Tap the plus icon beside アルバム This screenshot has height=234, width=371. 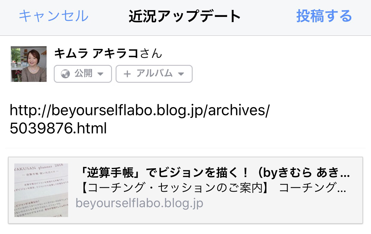(127, 74)
